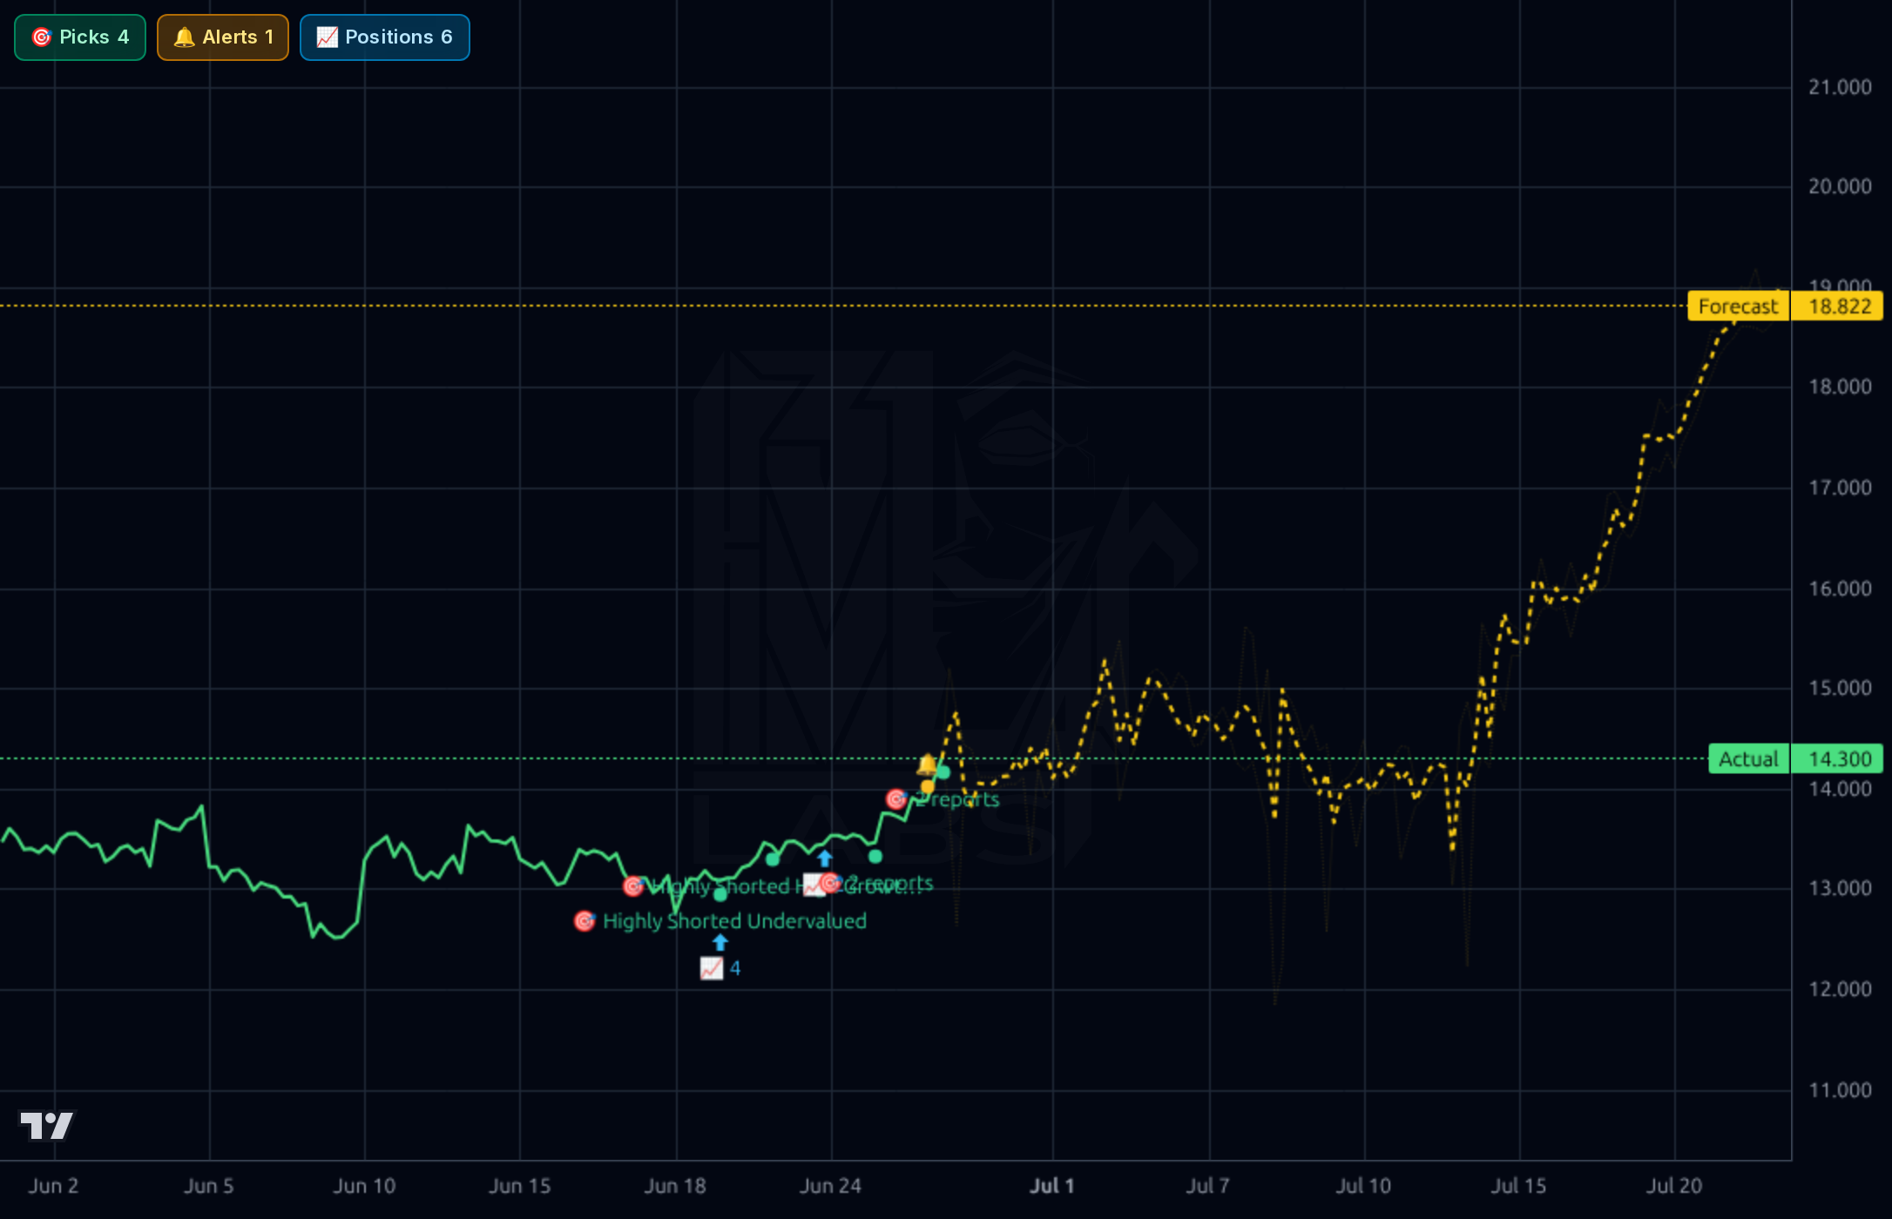
Task: Click the positions chart icon labeled 4
Action: coord(712,968)
